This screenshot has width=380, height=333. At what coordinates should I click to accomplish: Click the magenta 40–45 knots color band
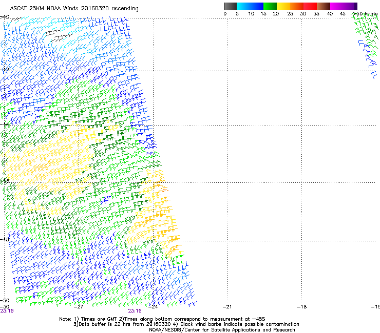point(337,6)
